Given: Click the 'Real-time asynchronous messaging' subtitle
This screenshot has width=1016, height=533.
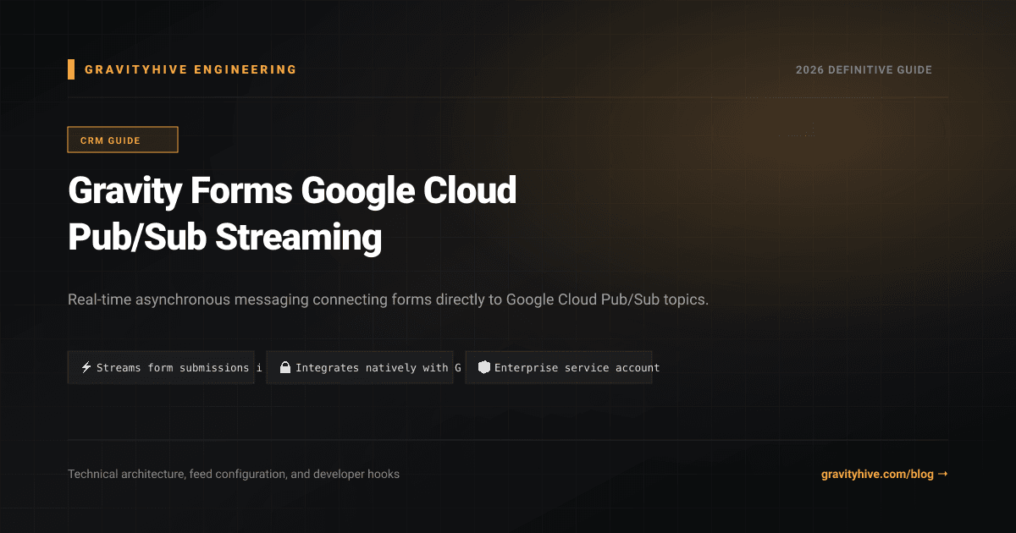Looking at the screenshot, I should coord(388,300).
